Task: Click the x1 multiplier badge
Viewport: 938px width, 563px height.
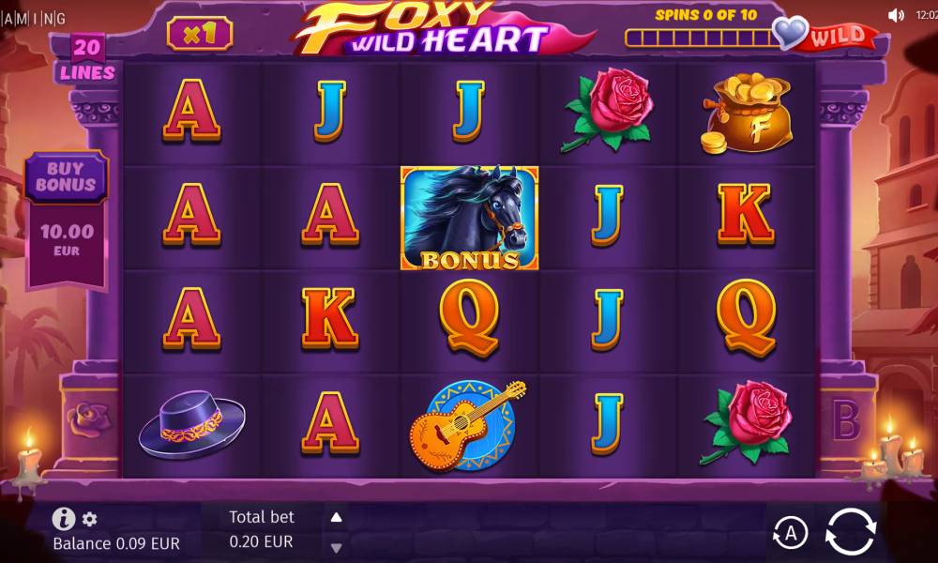Action: tap(199, 34)
